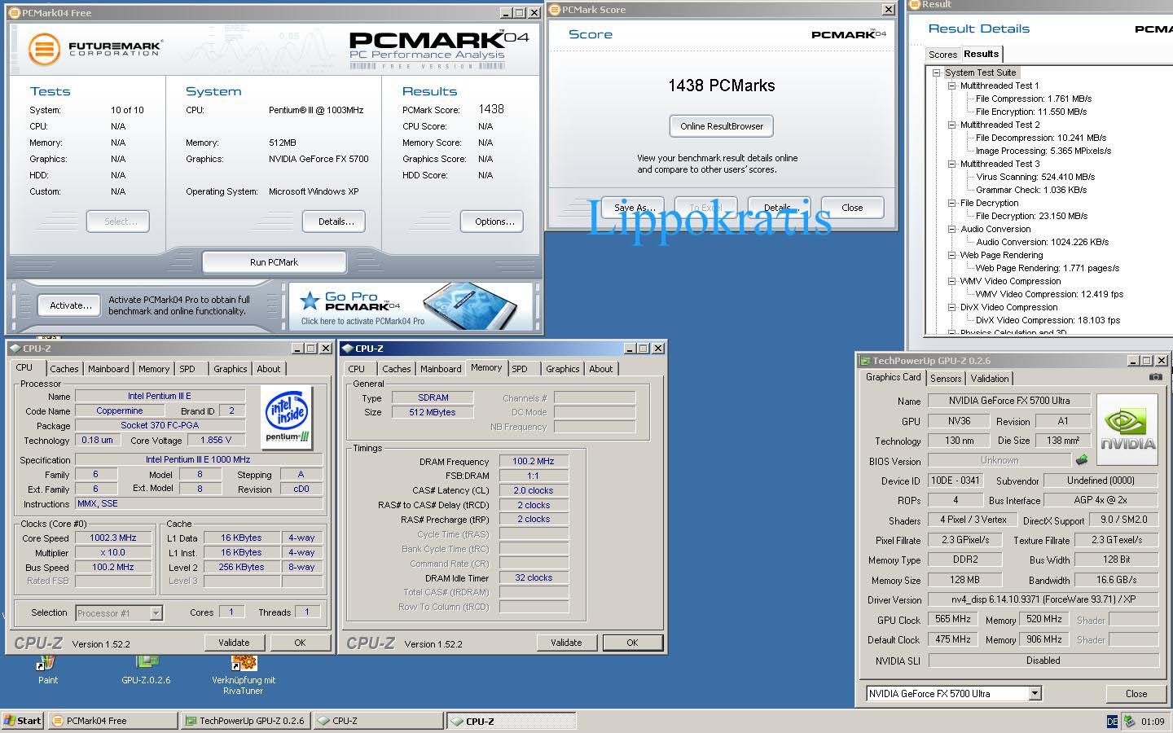The height and width of the screenshot is (733, 1173).
Task: Open Graphics tab in right CPU-Z window
Action: (x=563, y=369)
